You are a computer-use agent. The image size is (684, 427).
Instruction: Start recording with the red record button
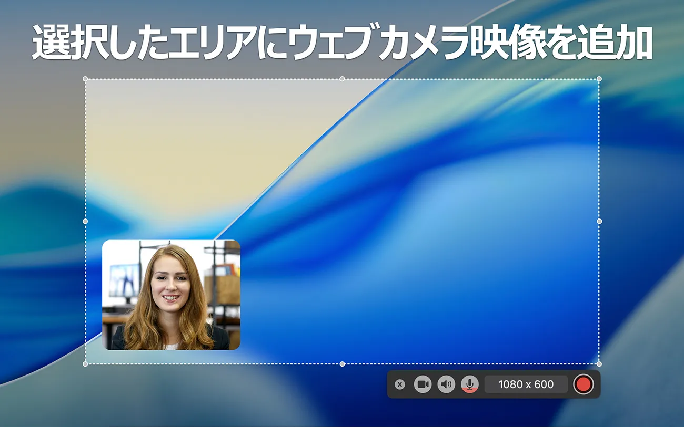tap(583, 384)
